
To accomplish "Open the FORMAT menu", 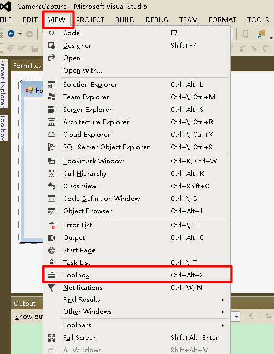I will pos(222,20).
